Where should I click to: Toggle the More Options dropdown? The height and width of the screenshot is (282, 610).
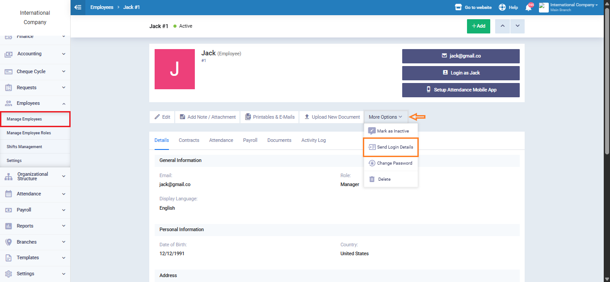pyautogui.click(x=385, y=117)
